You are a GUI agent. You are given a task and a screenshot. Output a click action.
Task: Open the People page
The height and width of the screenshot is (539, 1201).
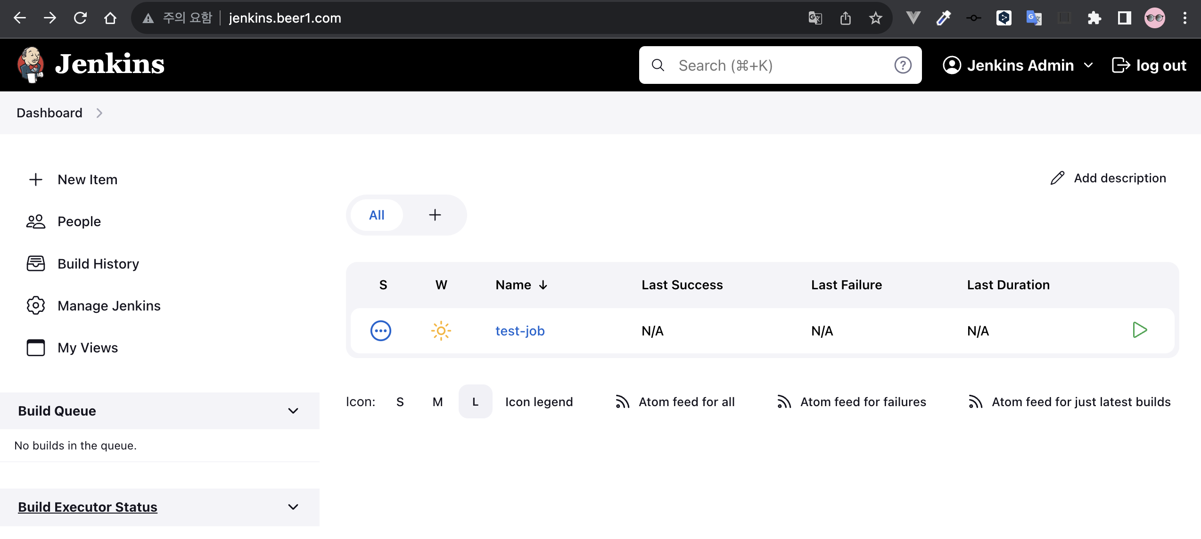pos(79,221)
